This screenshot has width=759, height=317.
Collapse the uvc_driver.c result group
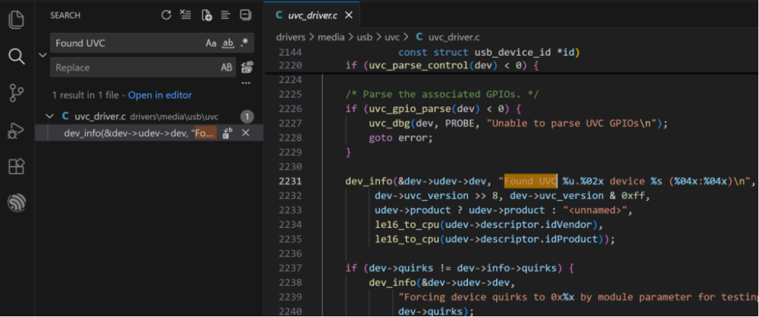click(x=49, y=116)
